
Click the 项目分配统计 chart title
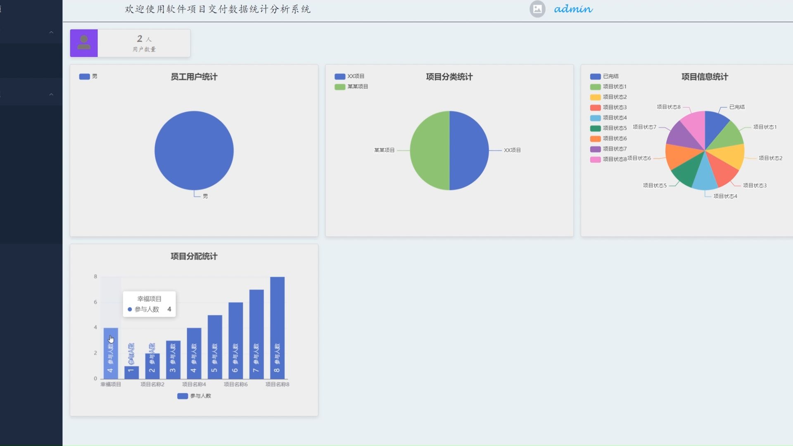[x=194, y=256]
